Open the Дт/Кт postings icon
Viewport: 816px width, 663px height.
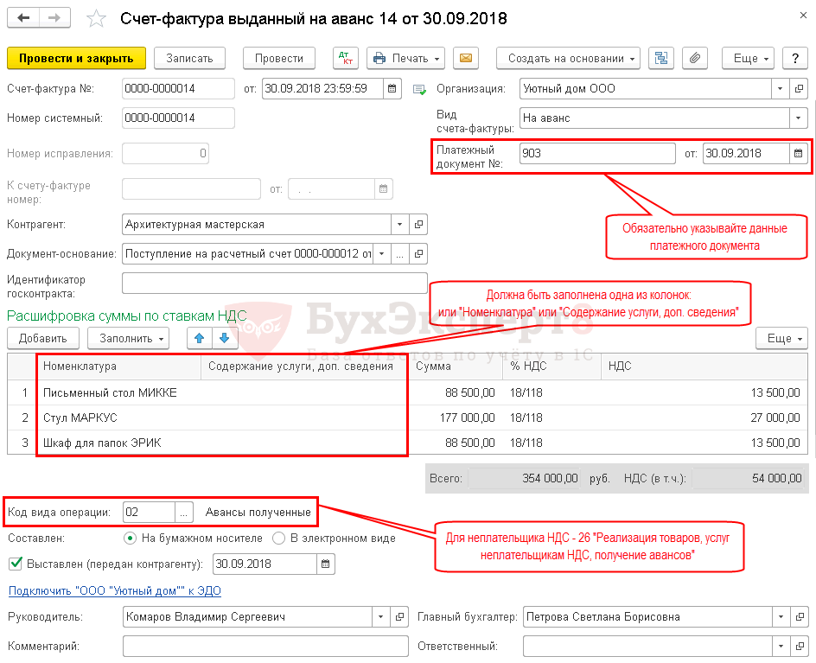point(346,58)
